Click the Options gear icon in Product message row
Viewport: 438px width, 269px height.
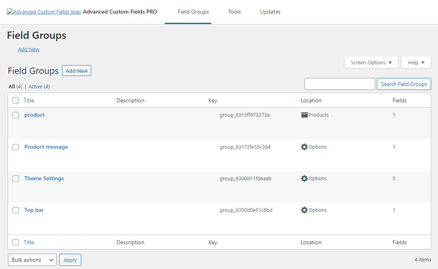coord(304,147)
